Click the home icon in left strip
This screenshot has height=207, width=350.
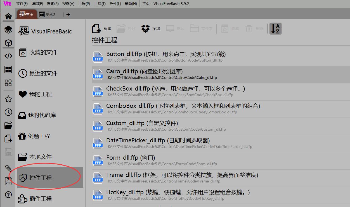(x=8, y=16)
